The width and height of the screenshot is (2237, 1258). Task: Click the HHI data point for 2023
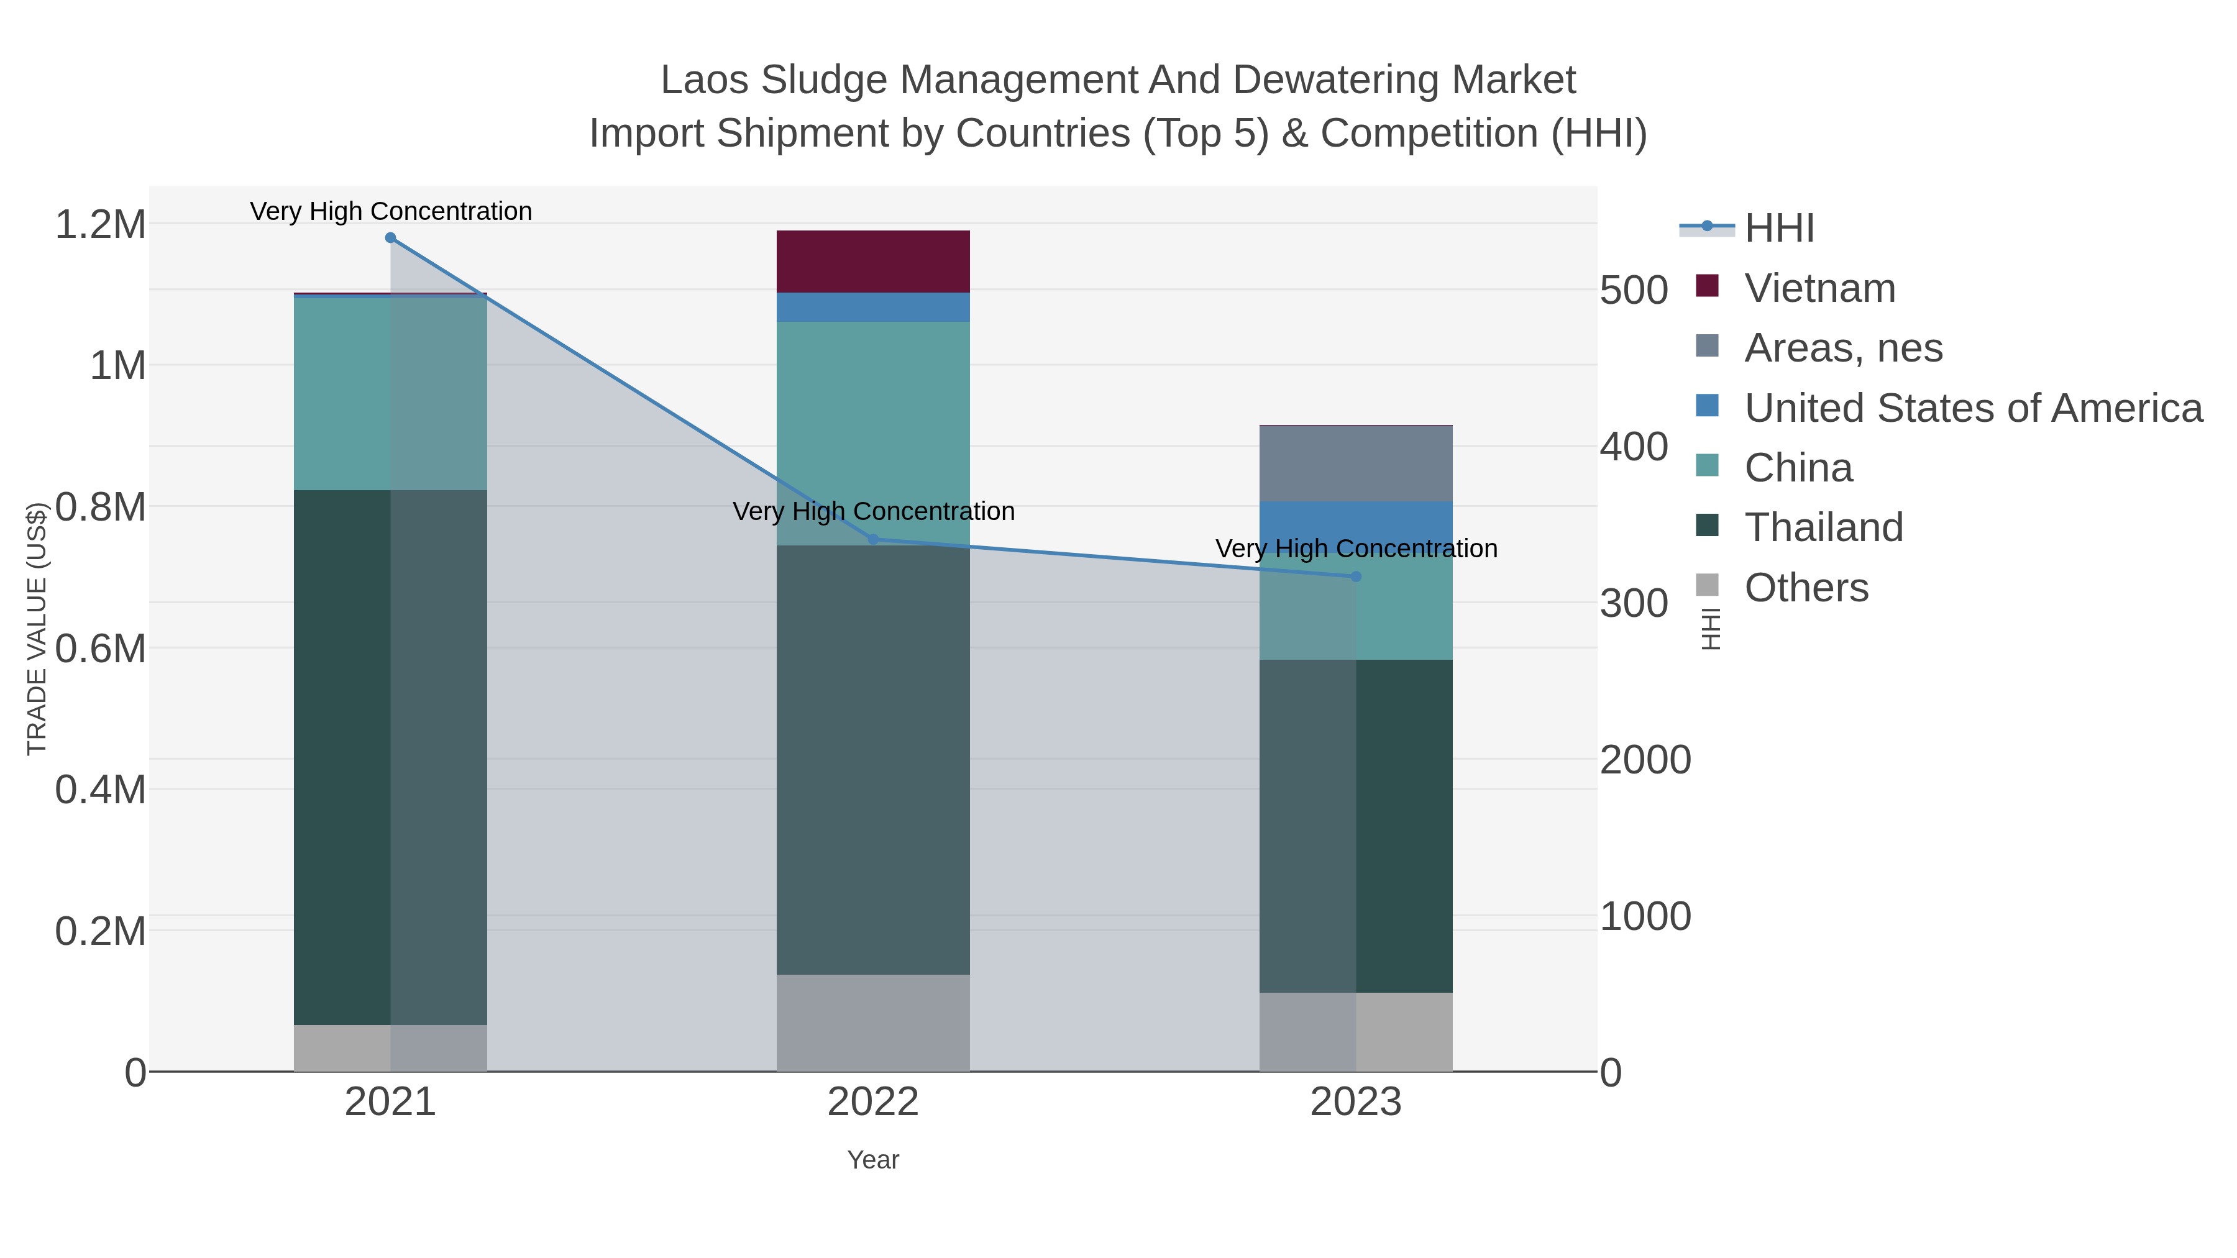click(1356, 577)
